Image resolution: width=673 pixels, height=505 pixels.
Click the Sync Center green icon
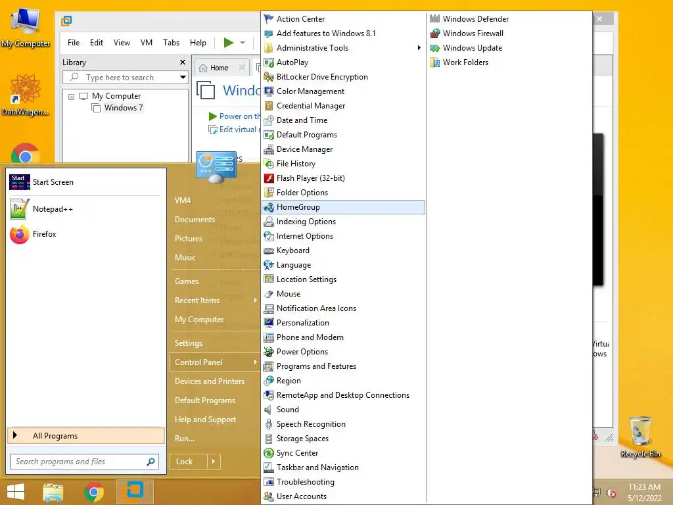269,453
